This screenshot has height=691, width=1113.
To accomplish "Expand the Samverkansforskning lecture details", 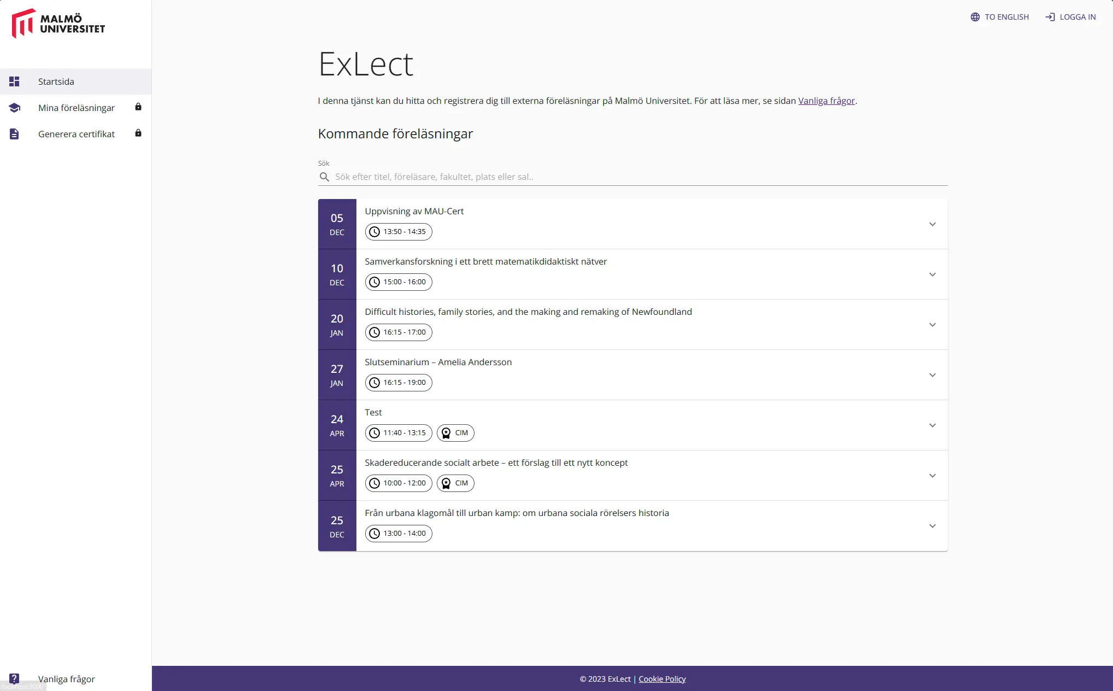I will [x=933, y=274].
